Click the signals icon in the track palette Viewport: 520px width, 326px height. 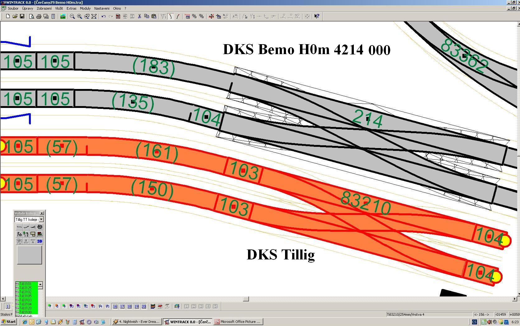point(26,234)
